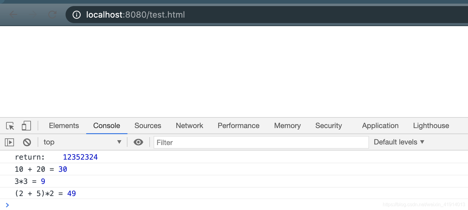
Task: Open the top context dropdown
Action: click(82, 142)
